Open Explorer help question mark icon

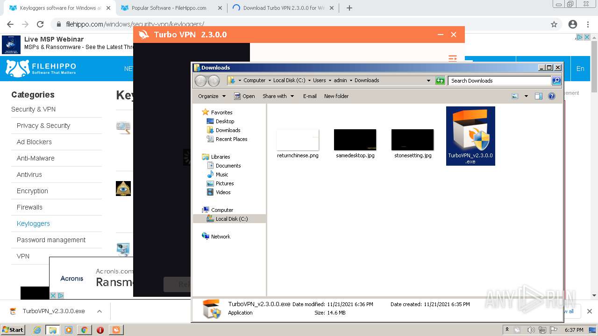552,96
